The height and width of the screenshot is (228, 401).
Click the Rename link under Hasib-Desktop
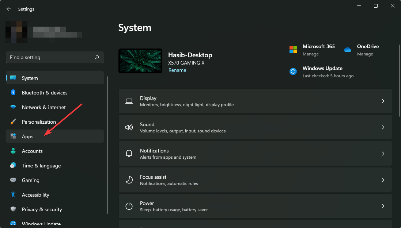[177, 70]
